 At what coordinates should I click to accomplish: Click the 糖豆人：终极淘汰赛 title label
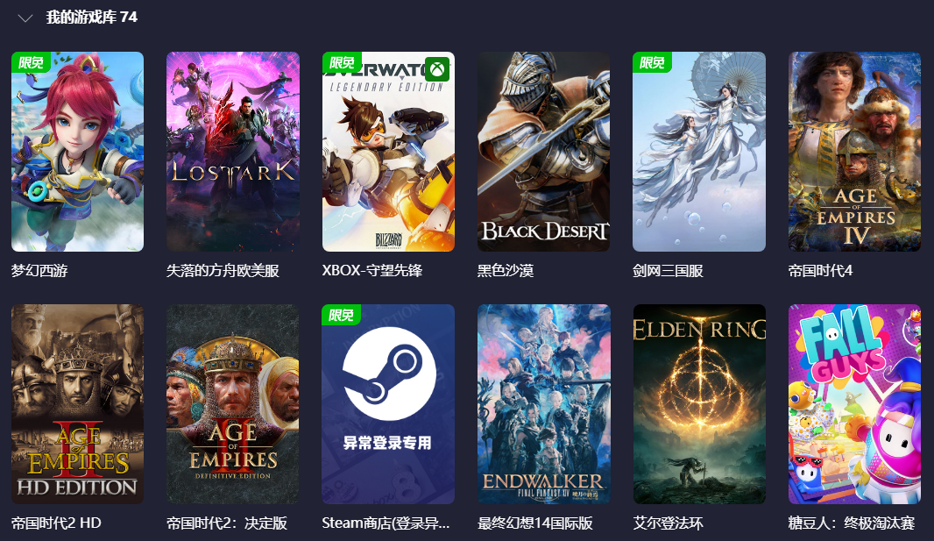(x=852, y=523)
